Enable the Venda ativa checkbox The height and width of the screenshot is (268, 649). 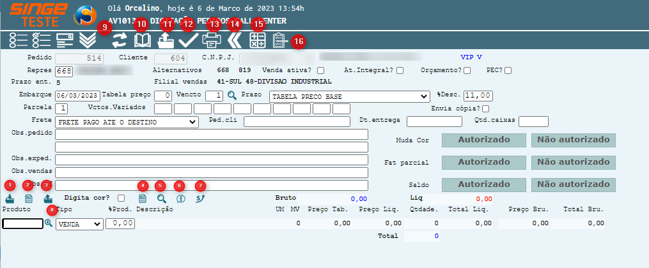(321, 70)
